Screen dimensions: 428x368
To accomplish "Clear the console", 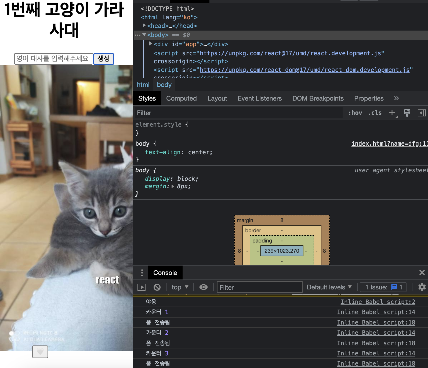I will 157,287.
